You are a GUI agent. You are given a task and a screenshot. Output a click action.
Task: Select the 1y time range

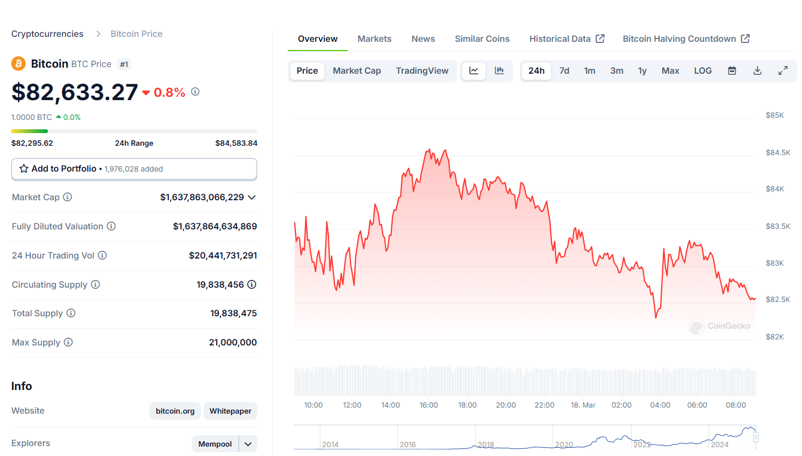point(642,70)
